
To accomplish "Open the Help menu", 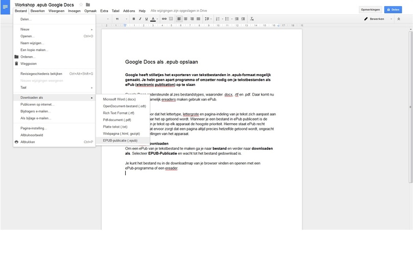I will (x=142, y=11).
